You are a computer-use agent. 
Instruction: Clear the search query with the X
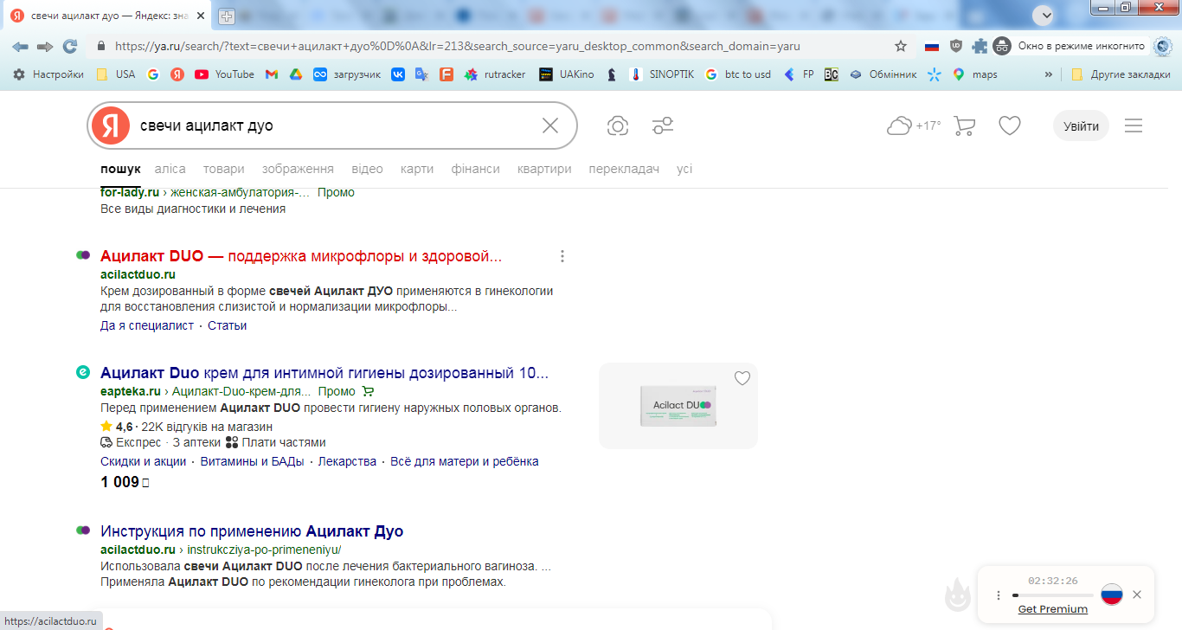tap(550, 126)
